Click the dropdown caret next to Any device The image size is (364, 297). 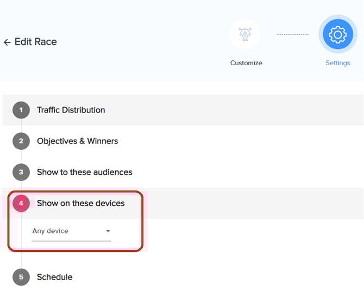[x=108, y=231]
